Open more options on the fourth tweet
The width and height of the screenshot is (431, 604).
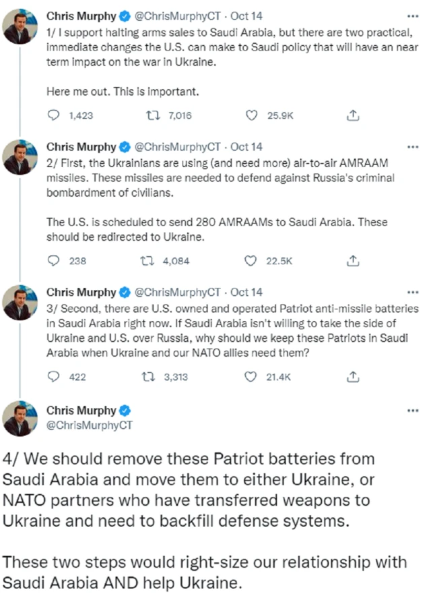[413, 411]
